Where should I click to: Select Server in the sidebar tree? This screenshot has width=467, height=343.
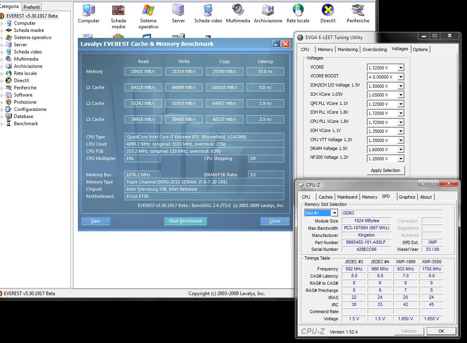(20, 45)
